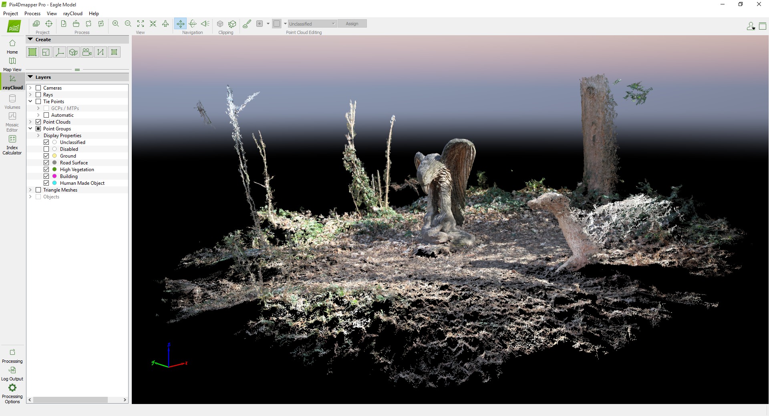Viewport: 769px width, 416px height.
Task: Click the Layers panel horizontal scrollbar
Action: click(70, 400)
